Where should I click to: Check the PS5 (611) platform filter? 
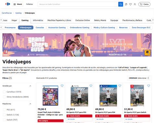(4, 110)
